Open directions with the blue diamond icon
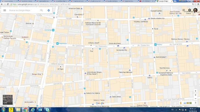 point(49,10)
